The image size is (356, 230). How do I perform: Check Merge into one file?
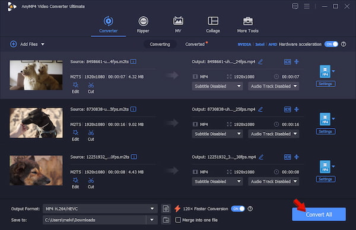coord(178,220)
